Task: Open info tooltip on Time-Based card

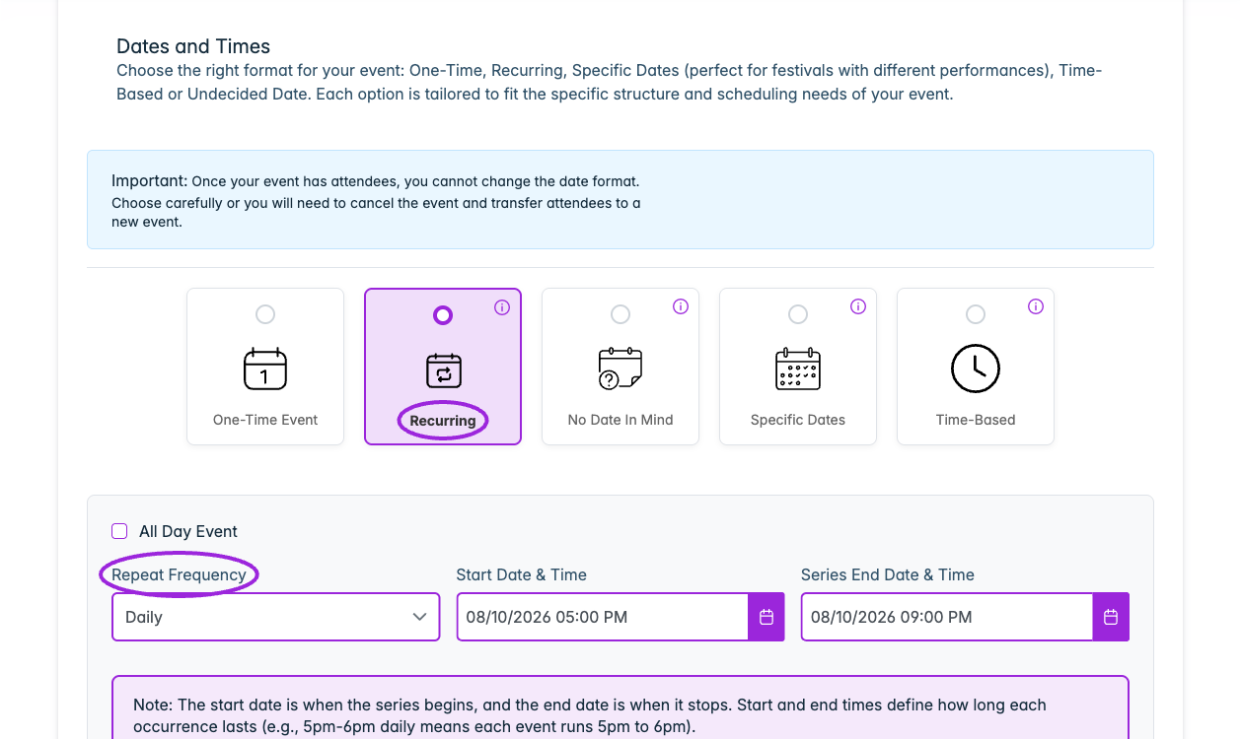Action: (x=1035, y=306)
